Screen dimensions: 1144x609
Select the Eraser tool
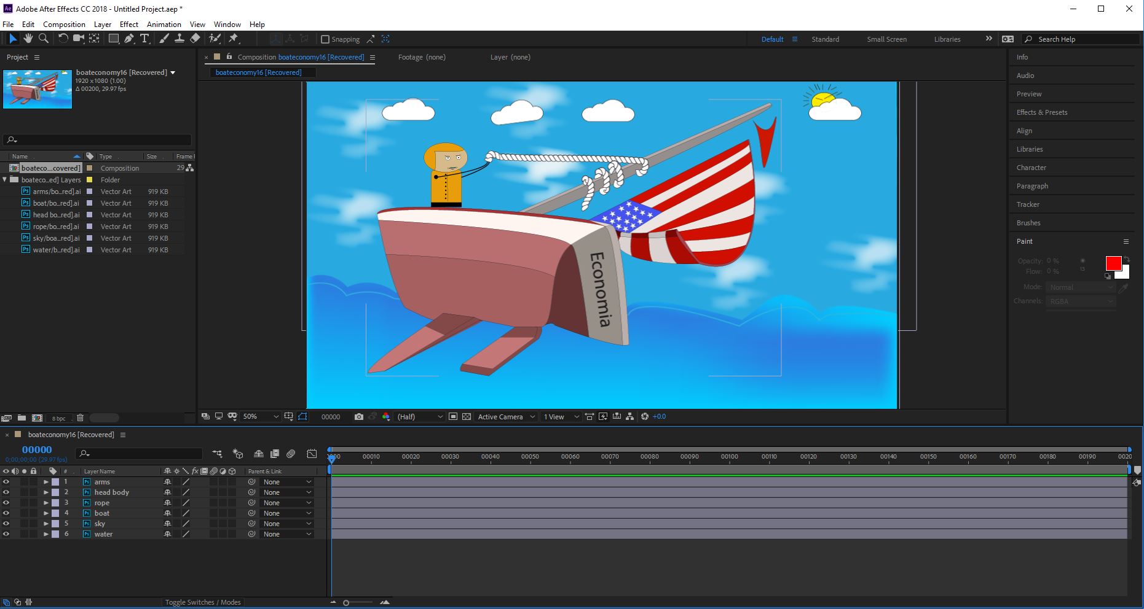pyautogui.click(x=195, y=39)
